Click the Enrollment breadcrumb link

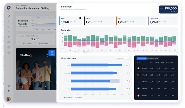pos(24,5)
